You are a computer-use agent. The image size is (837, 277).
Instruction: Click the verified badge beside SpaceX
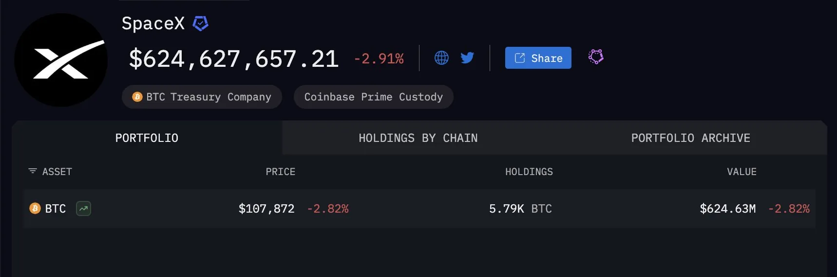click(200, 23)
